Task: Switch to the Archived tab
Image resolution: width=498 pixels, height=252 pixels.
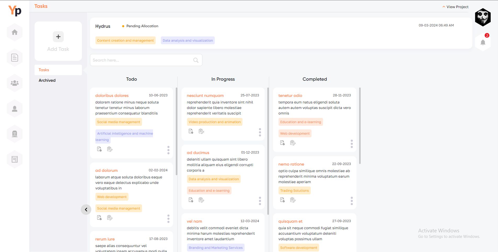Action: [x=47, y=80]
